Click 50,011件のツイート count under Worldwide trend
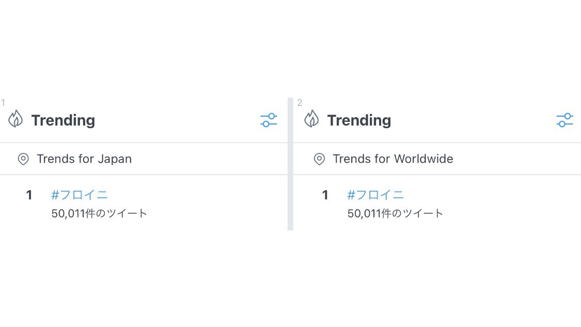 coord(396,213)
